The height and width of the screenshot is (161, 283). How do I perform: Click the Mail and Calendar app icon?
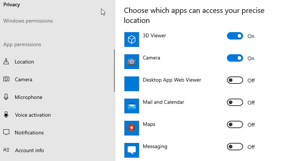point(132,106)
